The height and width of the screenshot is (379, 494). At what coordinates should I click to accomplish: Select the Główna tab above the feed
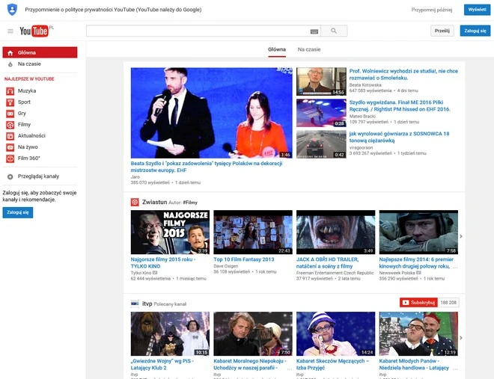pos(277,49)
